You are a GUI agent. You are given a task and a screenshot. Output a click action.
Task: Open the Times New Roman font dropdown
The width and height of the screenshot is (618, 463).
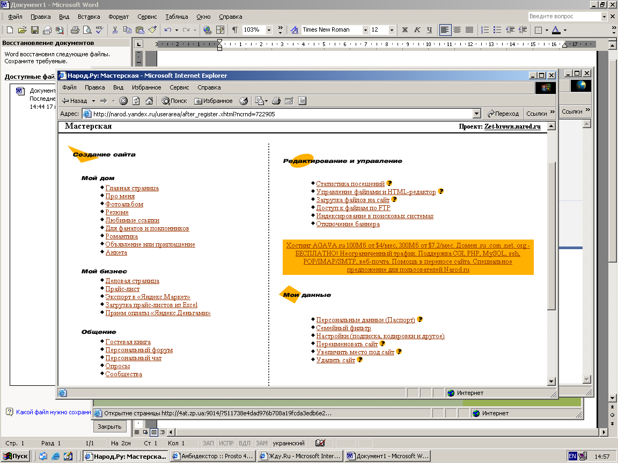[x=365, y=29]
